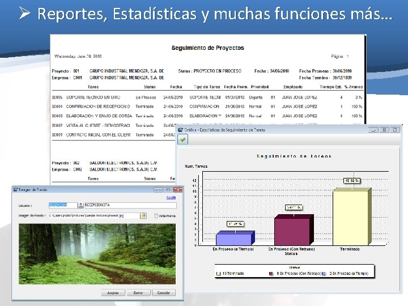The height and width of the screenshot is (306, 408).
Task: Click the Gráfica window title bar icon
Action: [180, 130]
